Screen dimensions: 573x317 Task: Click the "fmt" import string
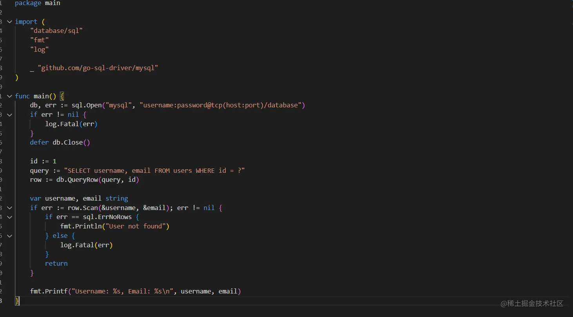[40, 40]
